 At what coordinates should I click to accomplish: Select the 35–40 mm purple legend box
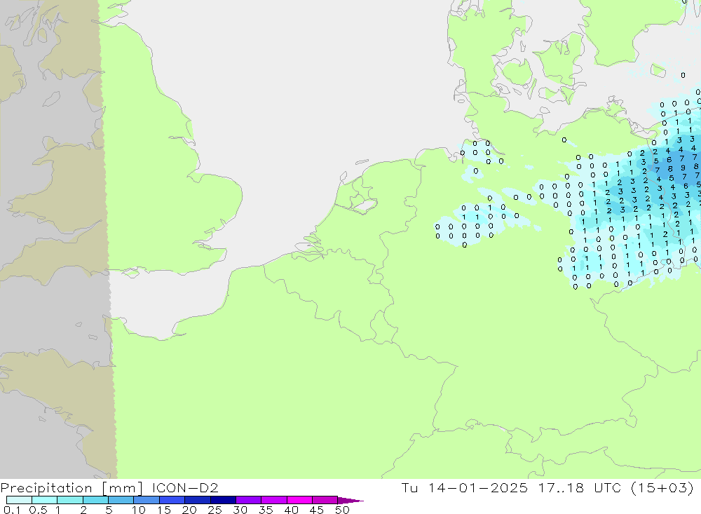point(274,500)
